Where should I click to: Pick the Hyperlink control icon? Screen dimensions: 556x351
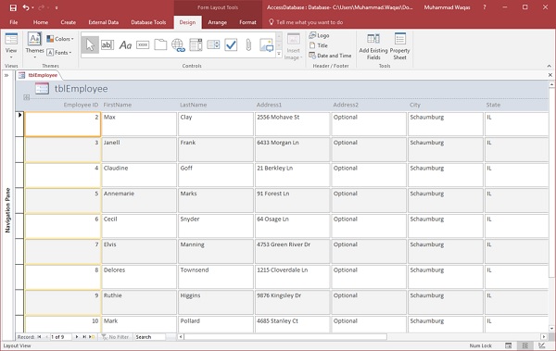click(178, 45)
